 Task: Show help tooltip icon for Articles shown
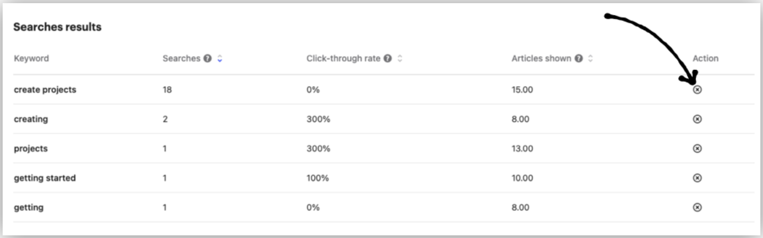coord(579,59)
